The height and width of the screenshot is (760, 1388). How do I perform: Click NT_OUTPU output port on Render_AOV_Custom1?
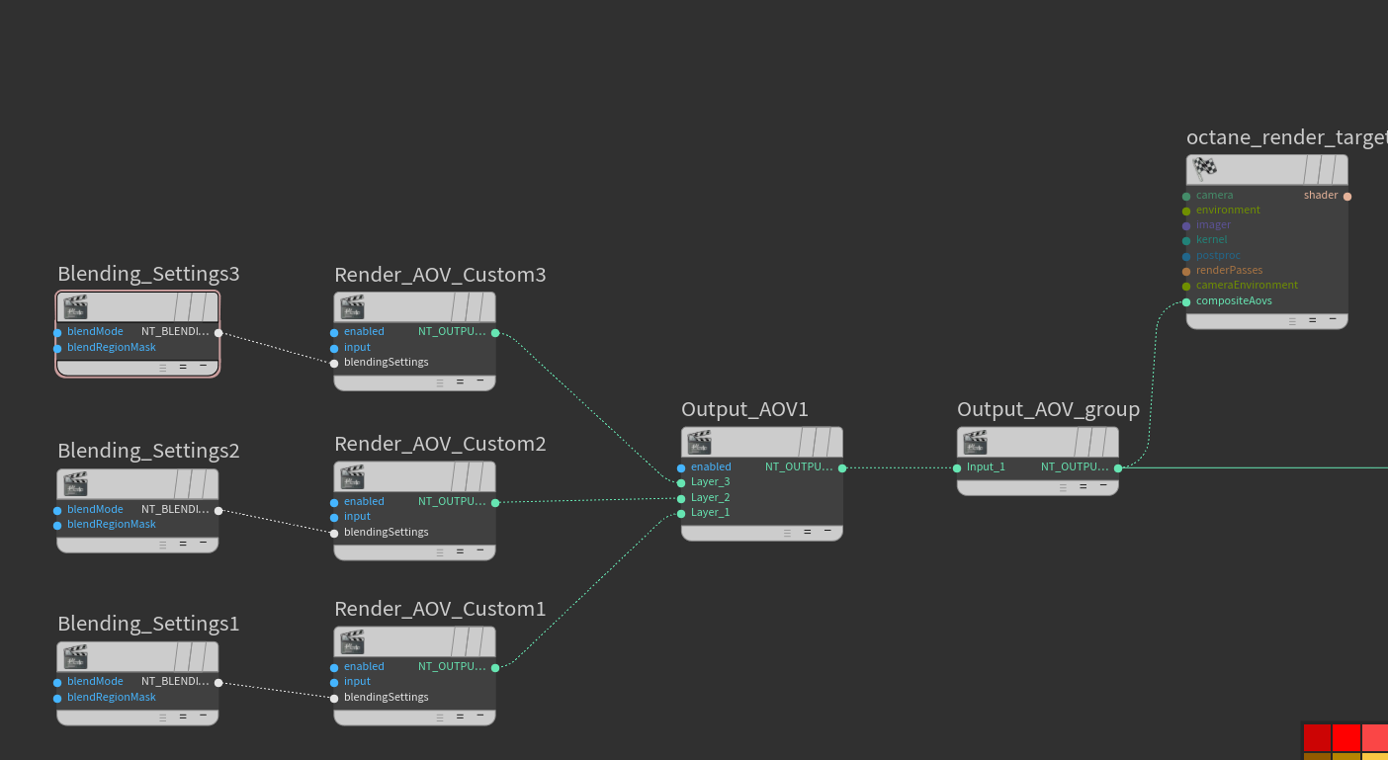pyautogui.click(x=495, y=668)
